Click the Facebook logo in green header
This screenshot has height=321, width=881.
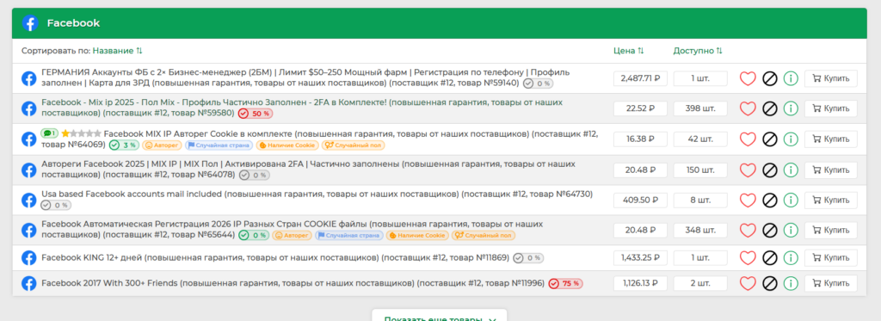[x=30, y=23]
